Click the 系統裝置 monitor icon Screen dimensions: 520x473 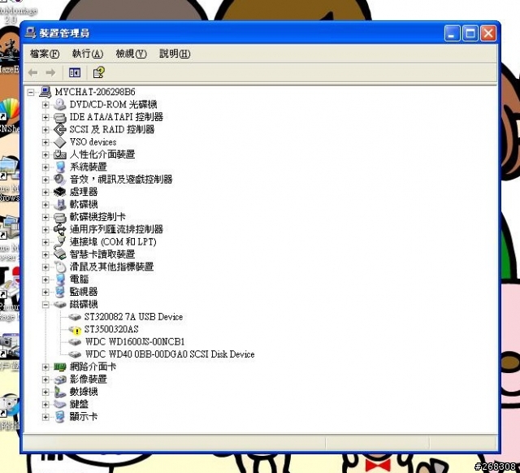click(60, 167)
